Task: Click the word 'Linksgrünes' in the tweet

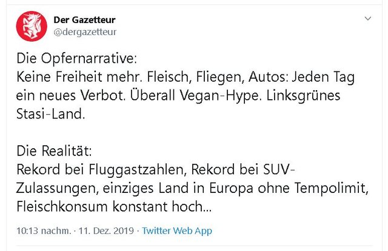Action: [x=303, y=96]
